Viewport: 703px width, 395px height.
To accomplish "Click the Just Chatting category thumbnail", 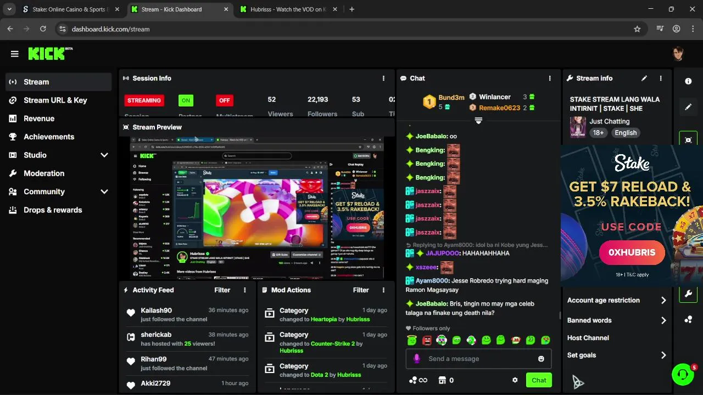I will pyautogui.click(x=578, y=127).
